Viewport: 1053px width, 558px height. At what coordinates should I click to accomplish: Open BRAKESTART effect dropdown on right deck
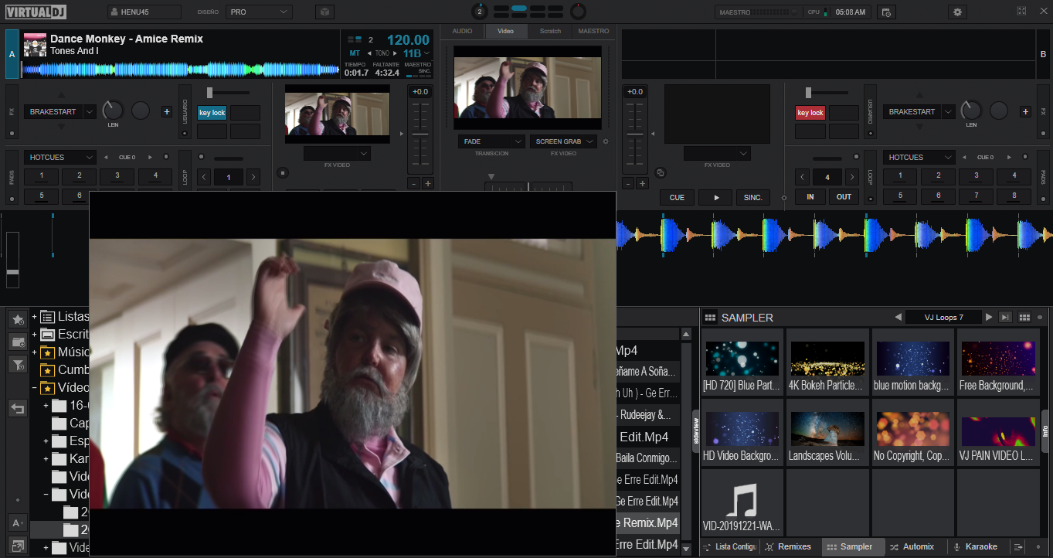coord(919,112)
